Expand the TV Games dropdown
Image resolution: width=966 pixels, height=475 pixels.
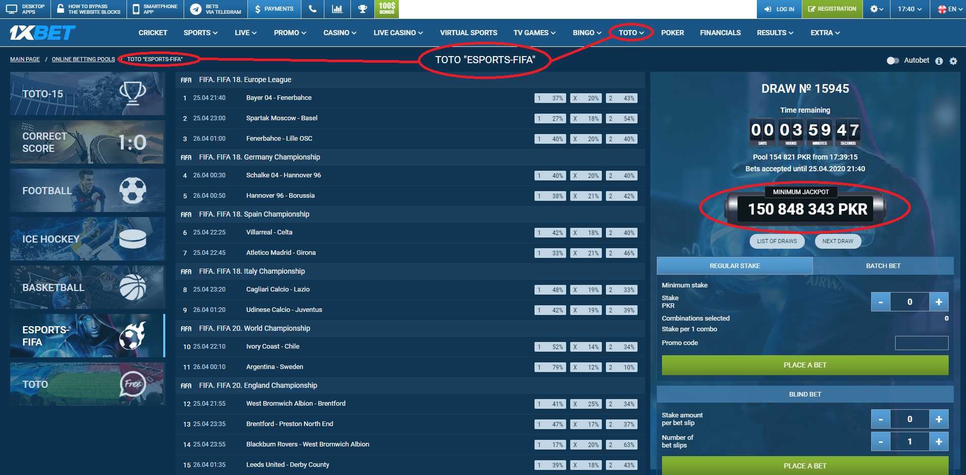[535, 33]
